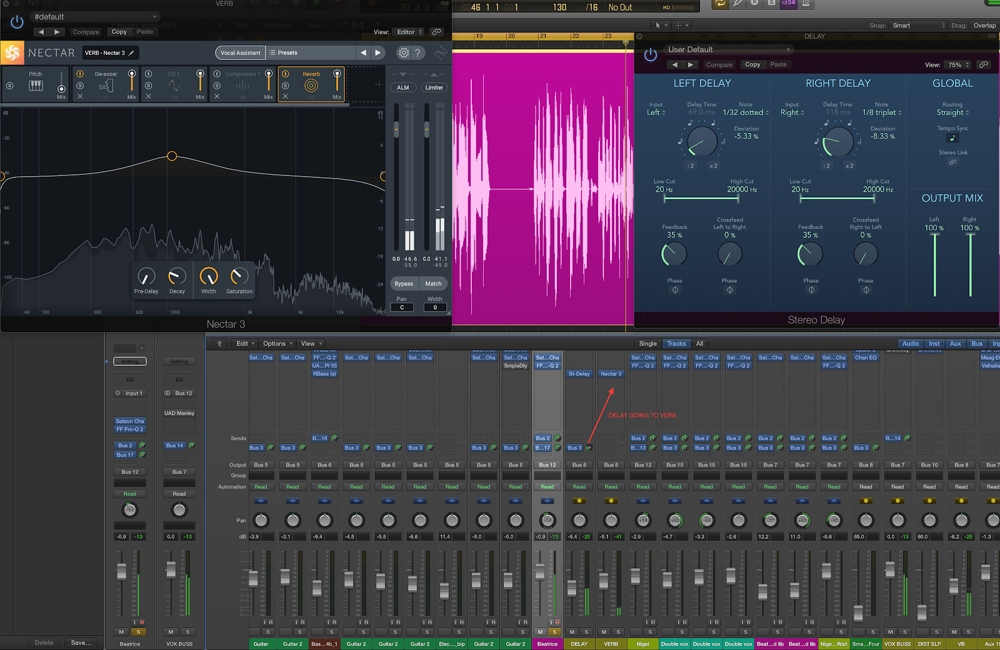
Task: Select the Reverb module concentric-circle icon
Action: click(x=311, y=86)
